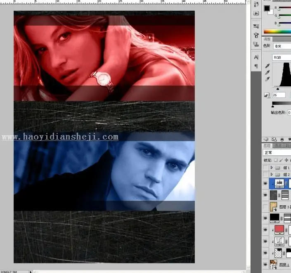This screenshot has height=273, width=291.
Task: Click the histogram recalculate warning icon
Action: coord(267,95)
